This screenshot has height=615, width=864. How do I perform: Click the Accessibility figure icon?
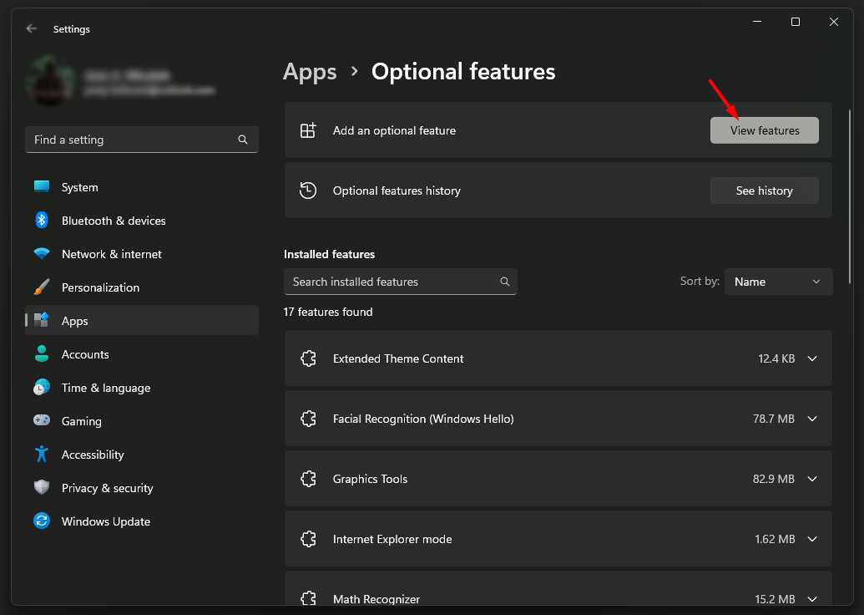tap(42, 454)
